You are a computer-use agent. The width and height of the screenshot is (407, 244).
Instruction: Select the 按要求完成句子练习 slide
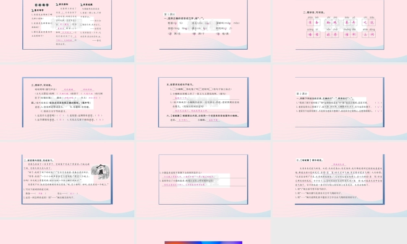point(203,102)
